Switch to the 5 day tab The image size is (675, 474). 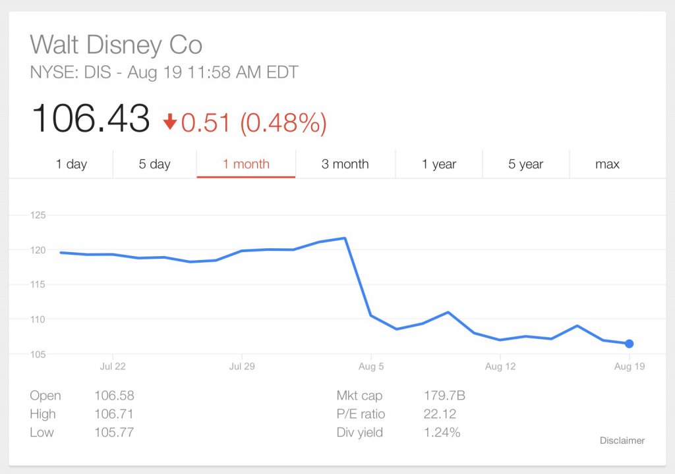point(154,164)
